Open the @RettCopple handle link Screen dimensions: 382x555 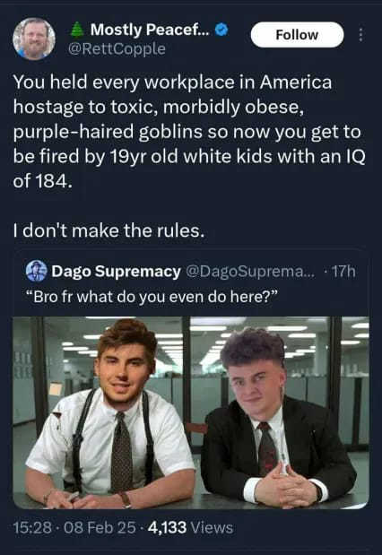pyautogui.click(x=117, y=48)
